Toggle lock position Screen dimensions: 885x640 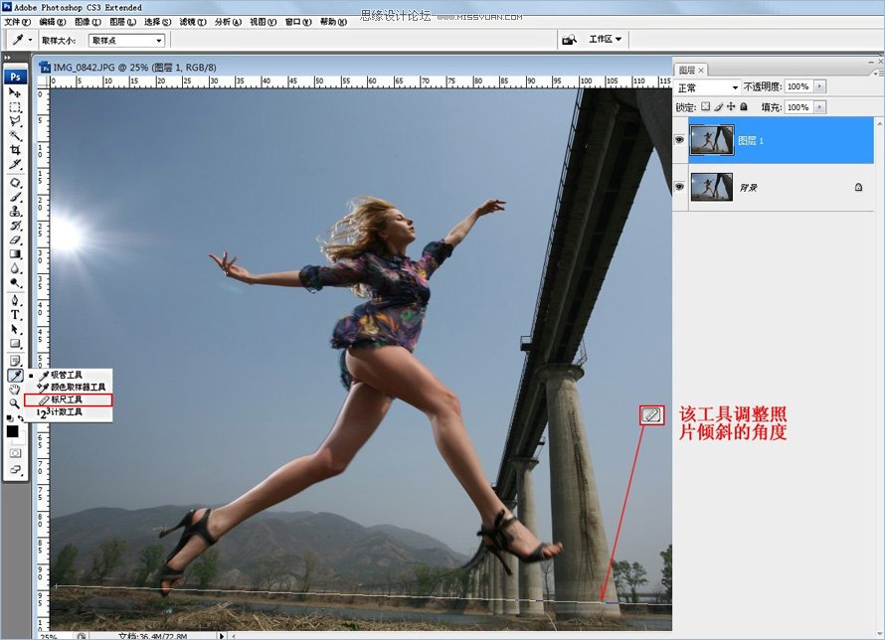731,106
